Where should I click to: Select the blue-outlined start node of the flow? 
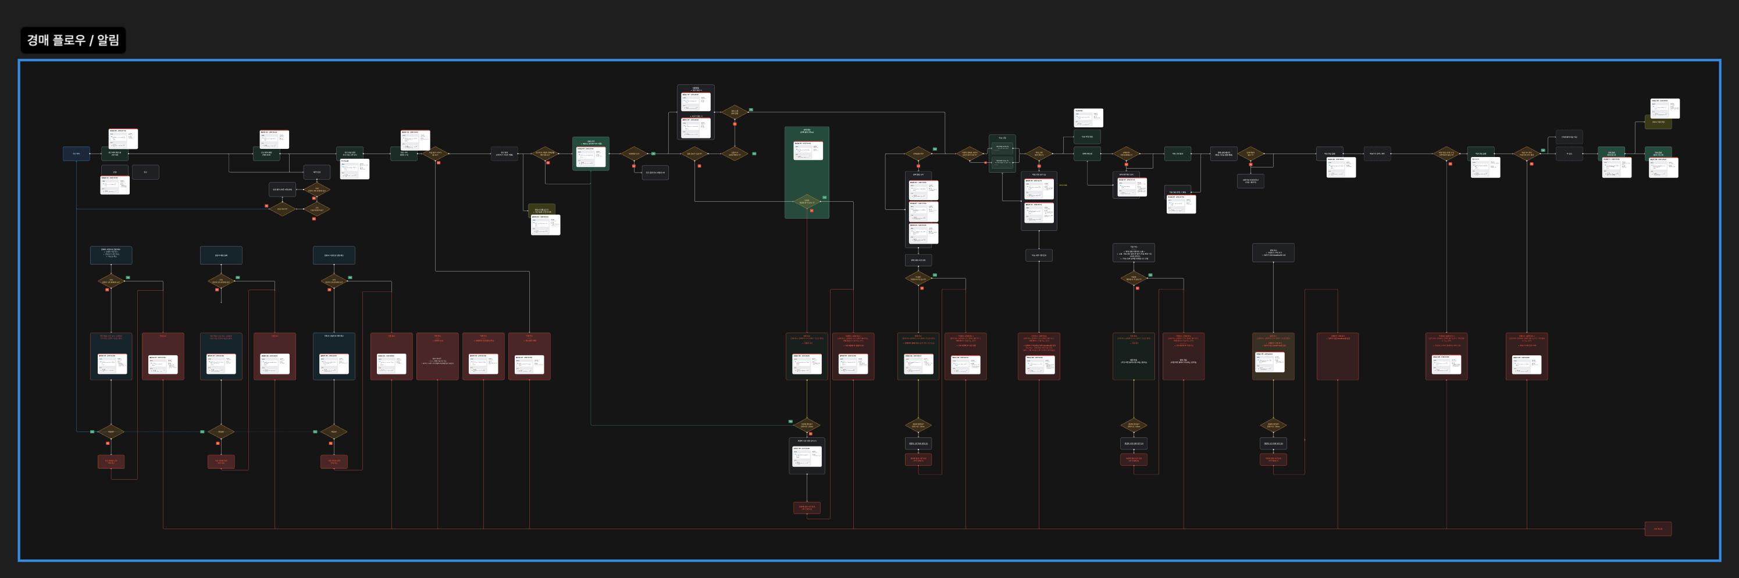click(76, 154)
